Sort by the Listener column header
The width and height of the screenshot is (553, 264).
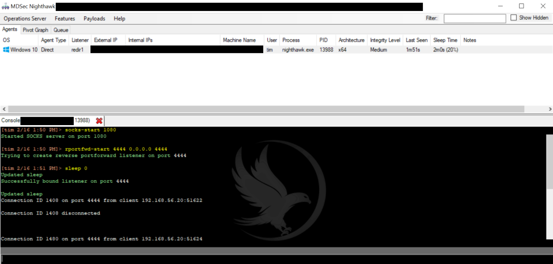[x=80, y=40]
